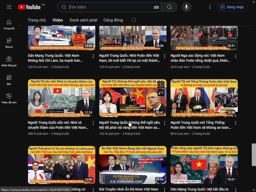Open title Người Trung Quốc: Nhờ Putin đến Việt Nam
This screenshot has width=256, height=192.
coord(130,58)
